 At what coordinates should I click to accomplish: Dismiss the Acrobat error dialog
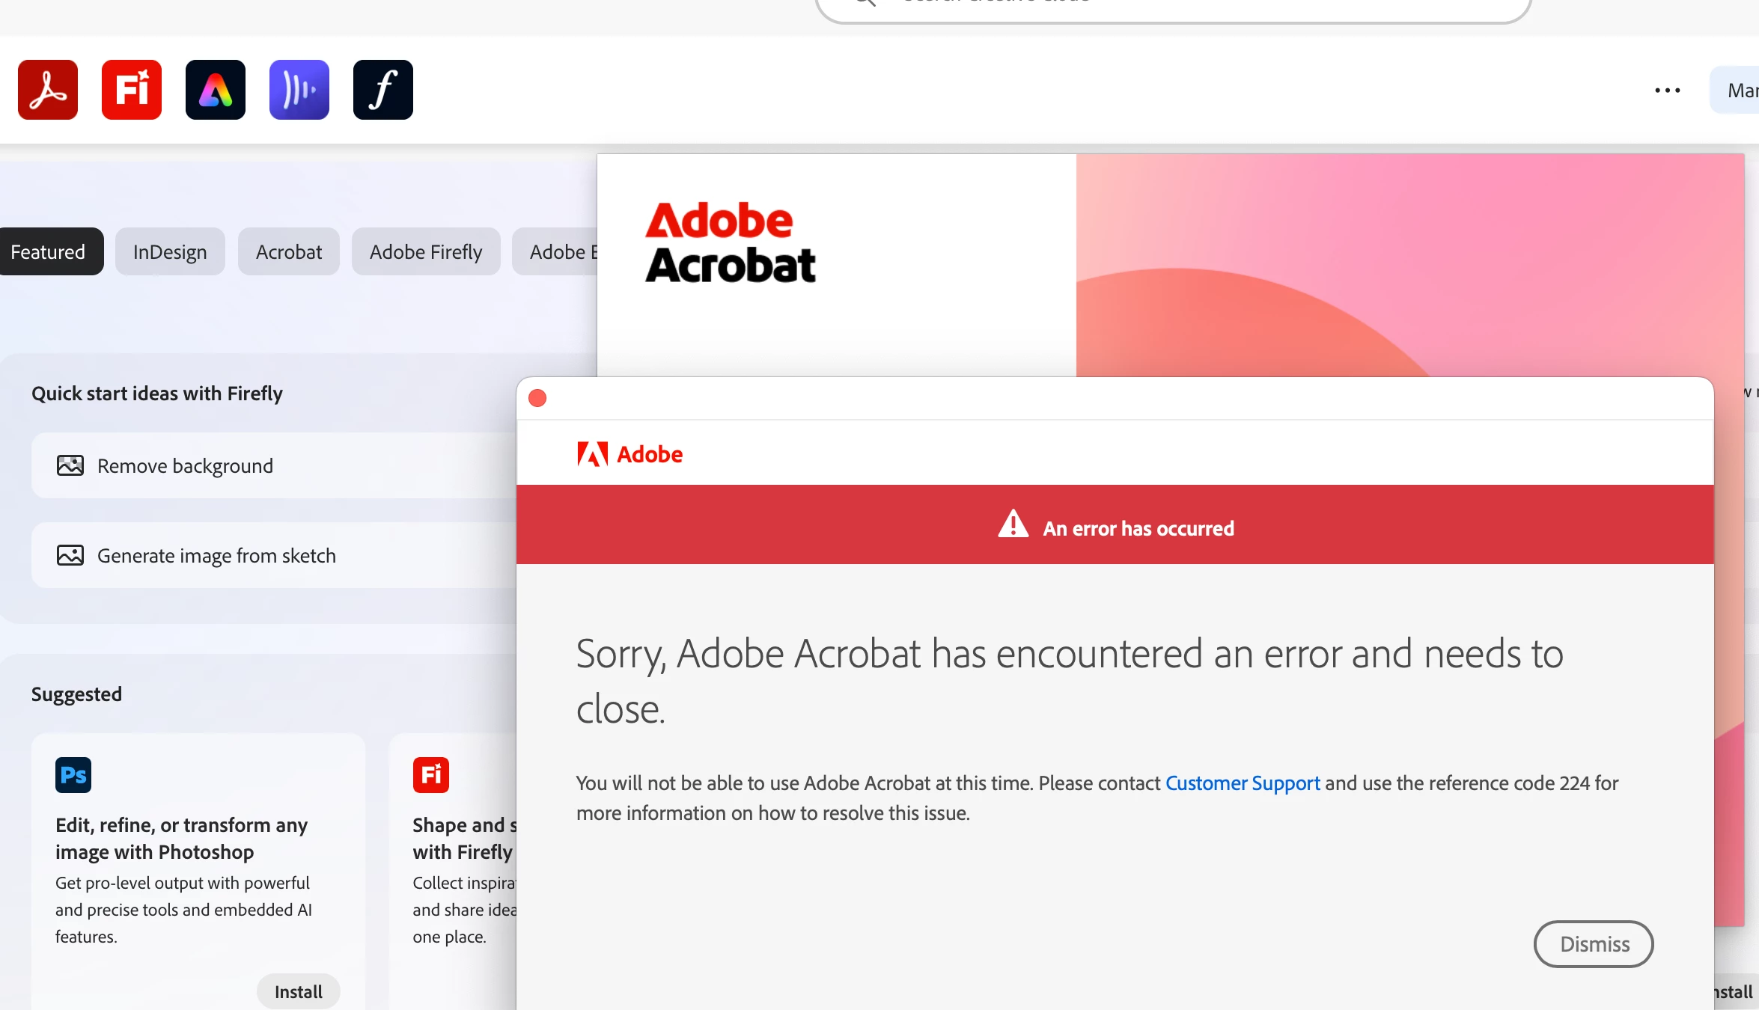[x=1594, y=944]
